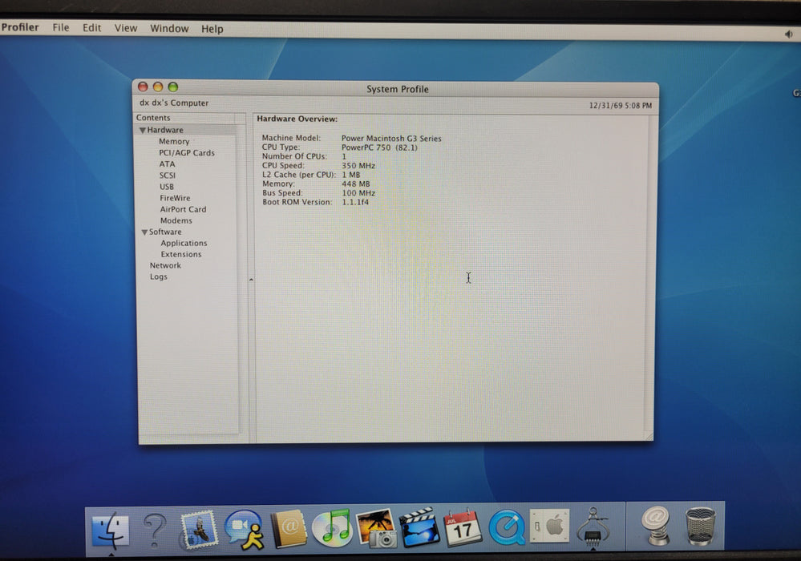
Task: Click the L2 Cache '1 MB' value
Action: click(x=351, y=175)
